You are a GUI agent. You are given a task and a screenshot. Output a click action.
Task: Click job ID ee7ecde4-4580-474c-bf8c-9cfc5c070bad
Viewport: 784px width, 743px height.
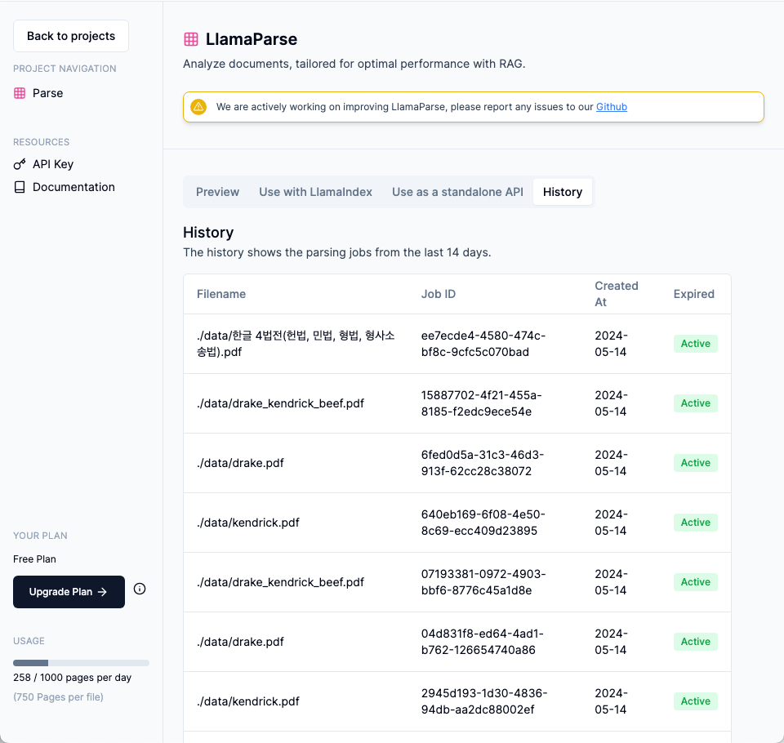click(483, 344)
